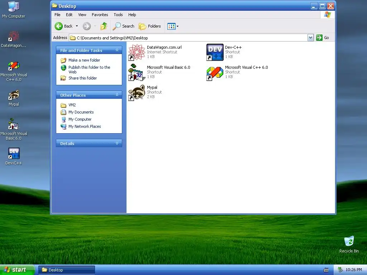Click the Start button
Image resolution: width=367 pixels, height=275 pixels.
tap(17, 270)
